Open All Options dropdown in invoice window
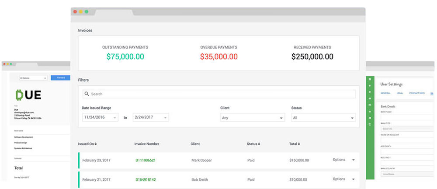 (x=33, y=78)
